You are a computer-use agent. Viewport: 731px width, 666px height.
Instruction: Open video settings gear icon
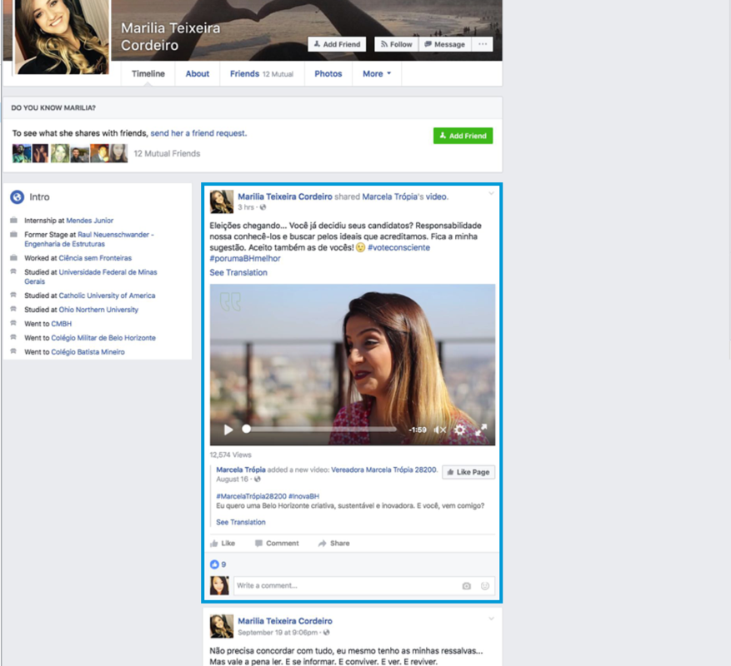(x=459, y=430)
